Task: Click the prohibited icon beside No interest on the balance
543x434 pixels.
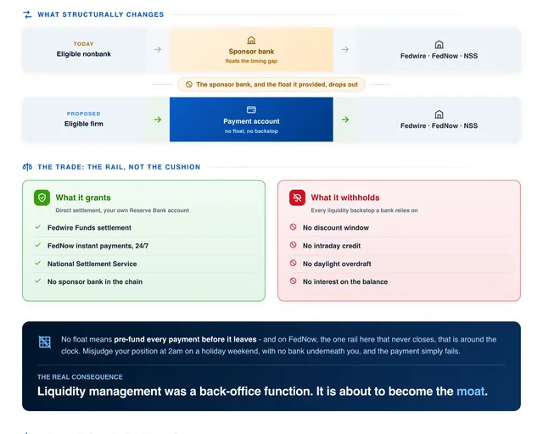Action: pos(293,281)
